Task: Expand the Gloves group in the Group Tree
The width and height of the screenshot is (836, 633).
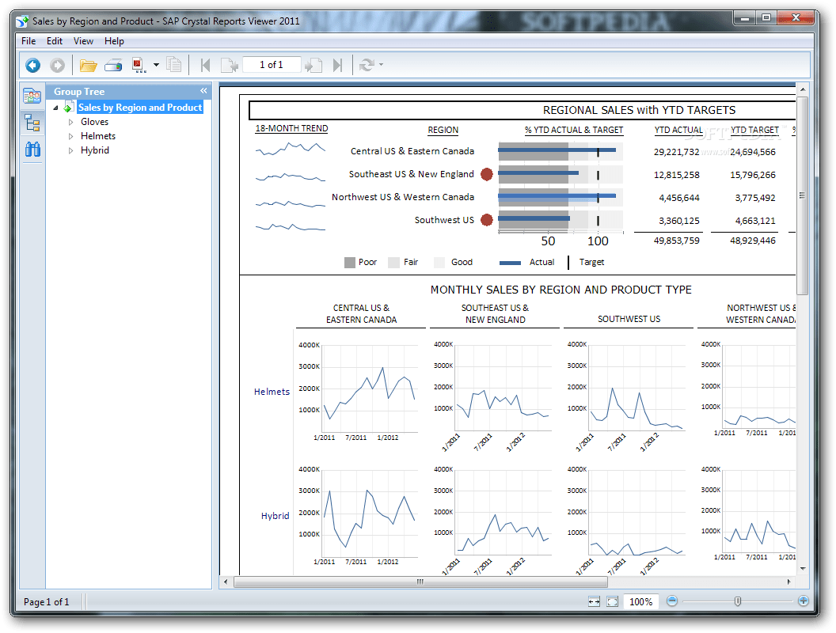Action: tap(70, 121)
